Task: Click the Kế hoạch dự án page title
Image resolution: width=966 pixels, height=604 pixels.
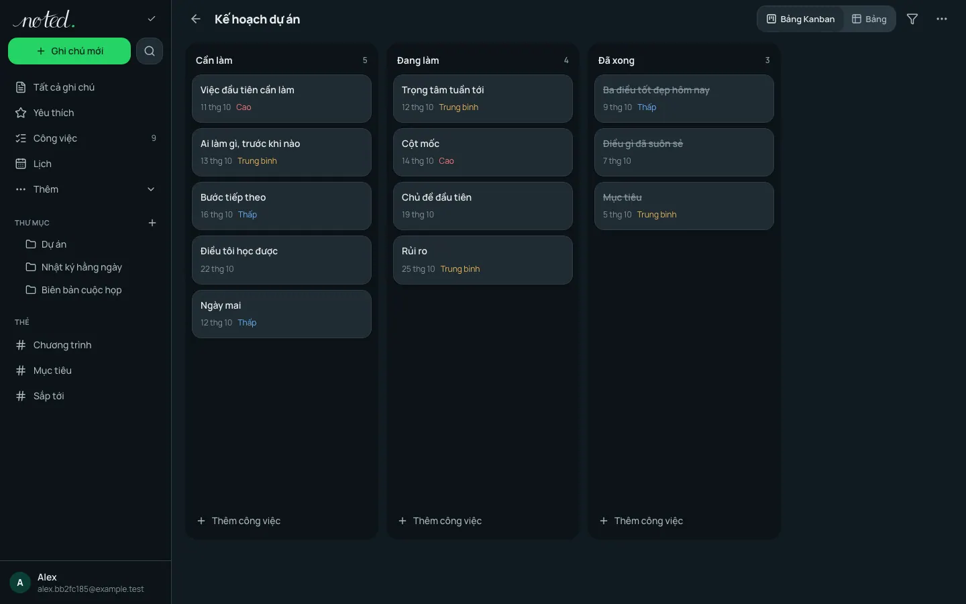Action: [258, 19]
